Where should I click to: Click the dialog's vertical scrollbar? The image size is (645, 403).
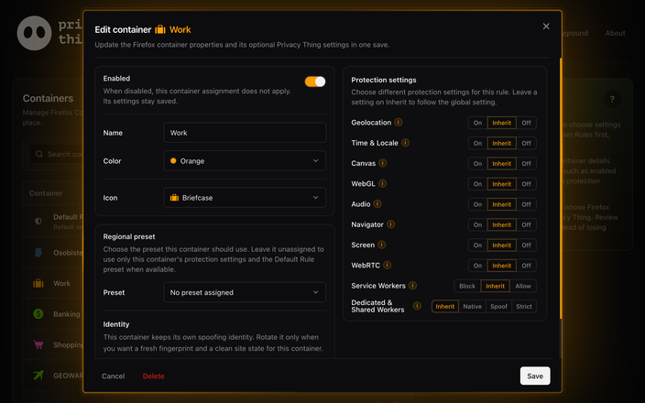pos(561,188)
